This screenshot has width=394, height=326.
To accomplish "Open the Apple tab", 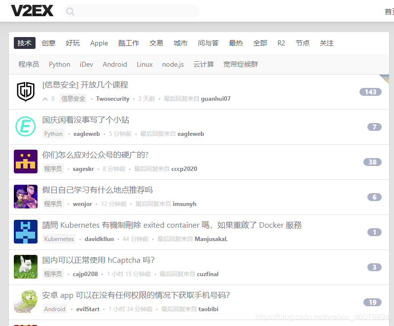I will point(99,43).
